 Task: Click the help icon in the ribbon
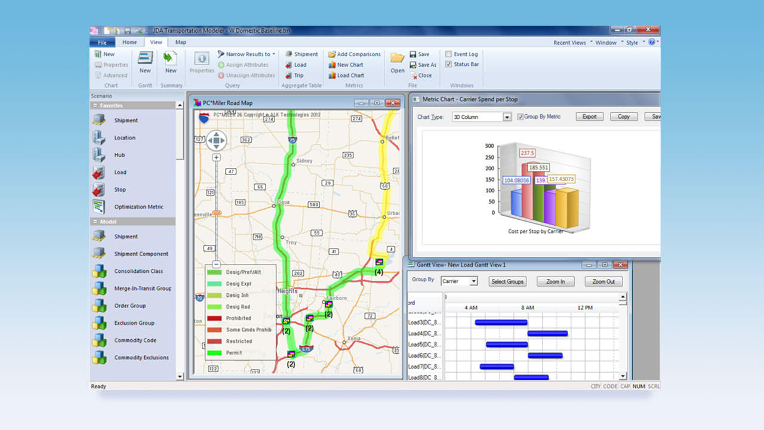(x=651, y=42)
